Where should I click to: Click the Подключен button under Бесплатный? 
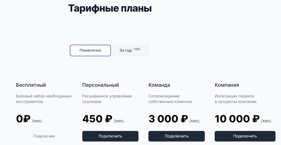point(44,136)
